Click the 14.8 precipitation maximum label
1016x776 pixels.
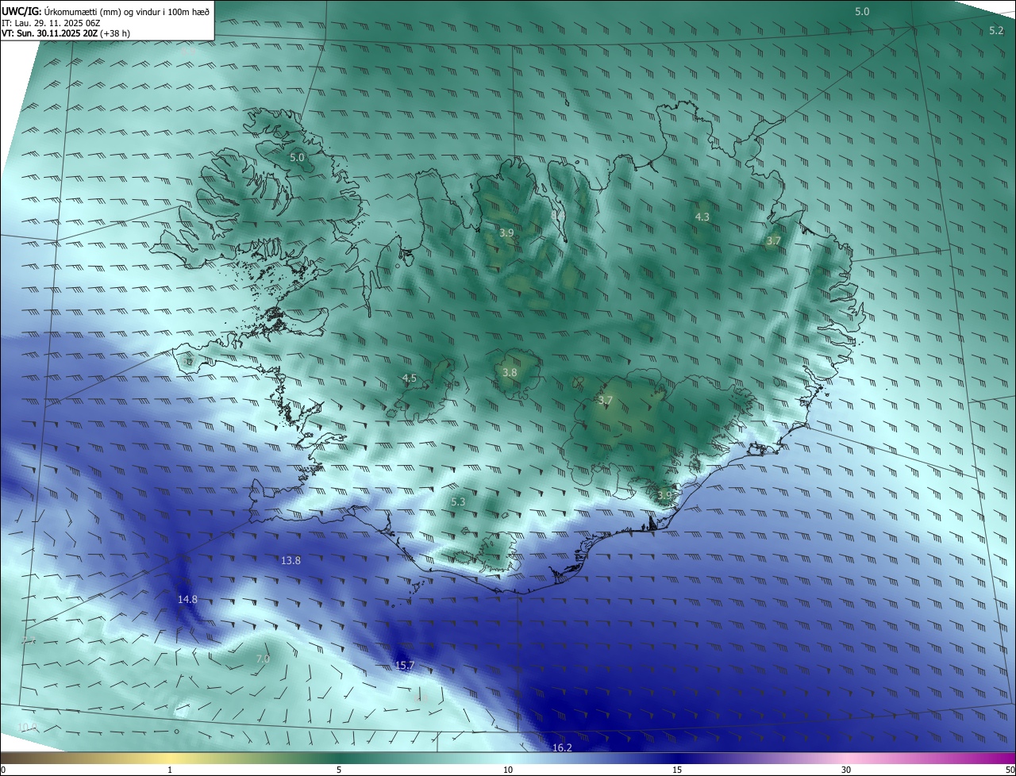(187, 599)
